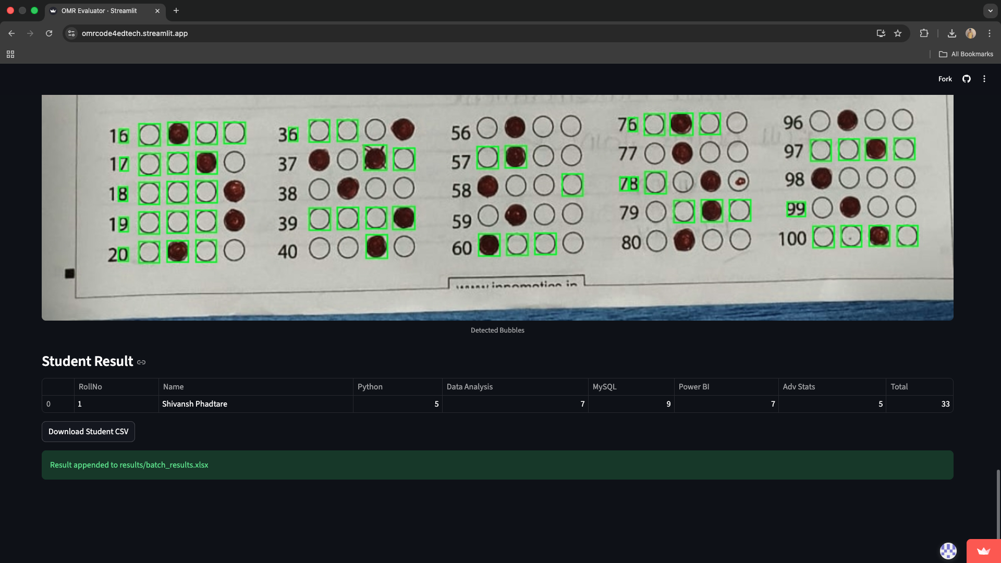Open Chrome downloads icon
The width and height of the screenshot is (1001, 563).
point(951,33)
